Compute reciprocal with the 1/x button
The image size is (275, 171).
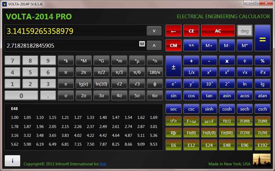click(191, 72)
